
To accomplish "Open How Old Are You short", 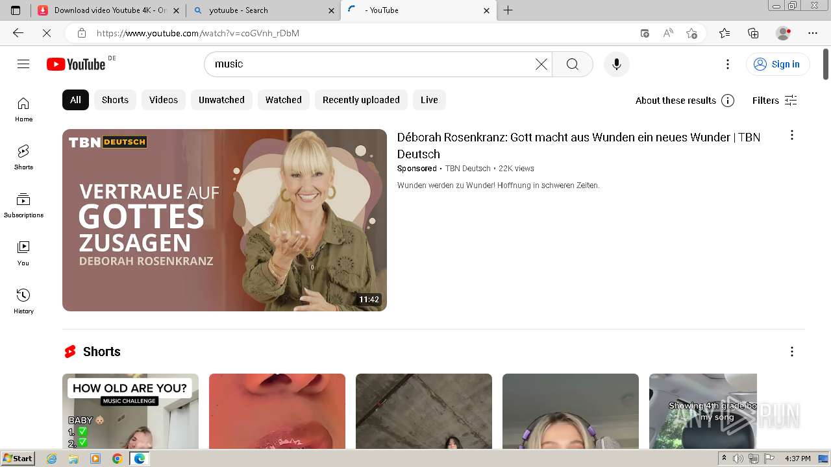I will click(130, 411).
